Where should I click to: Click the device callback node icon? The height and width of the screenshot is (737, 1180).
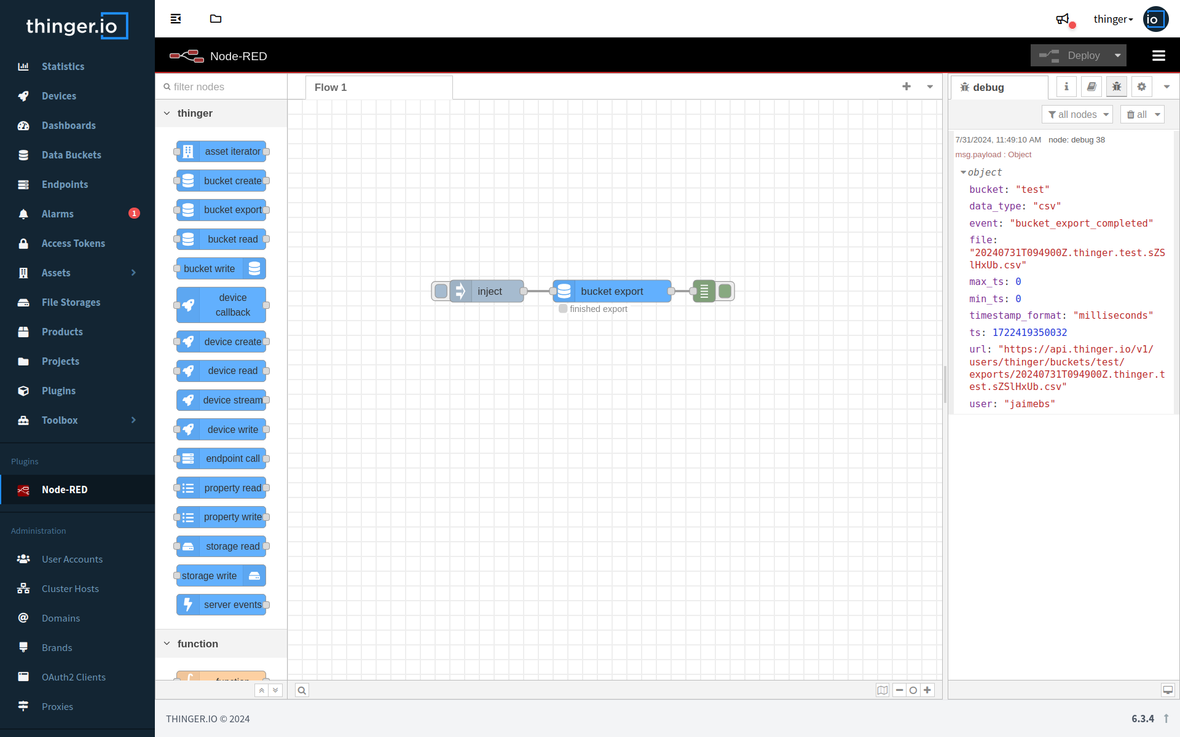(x=187, y=305)
